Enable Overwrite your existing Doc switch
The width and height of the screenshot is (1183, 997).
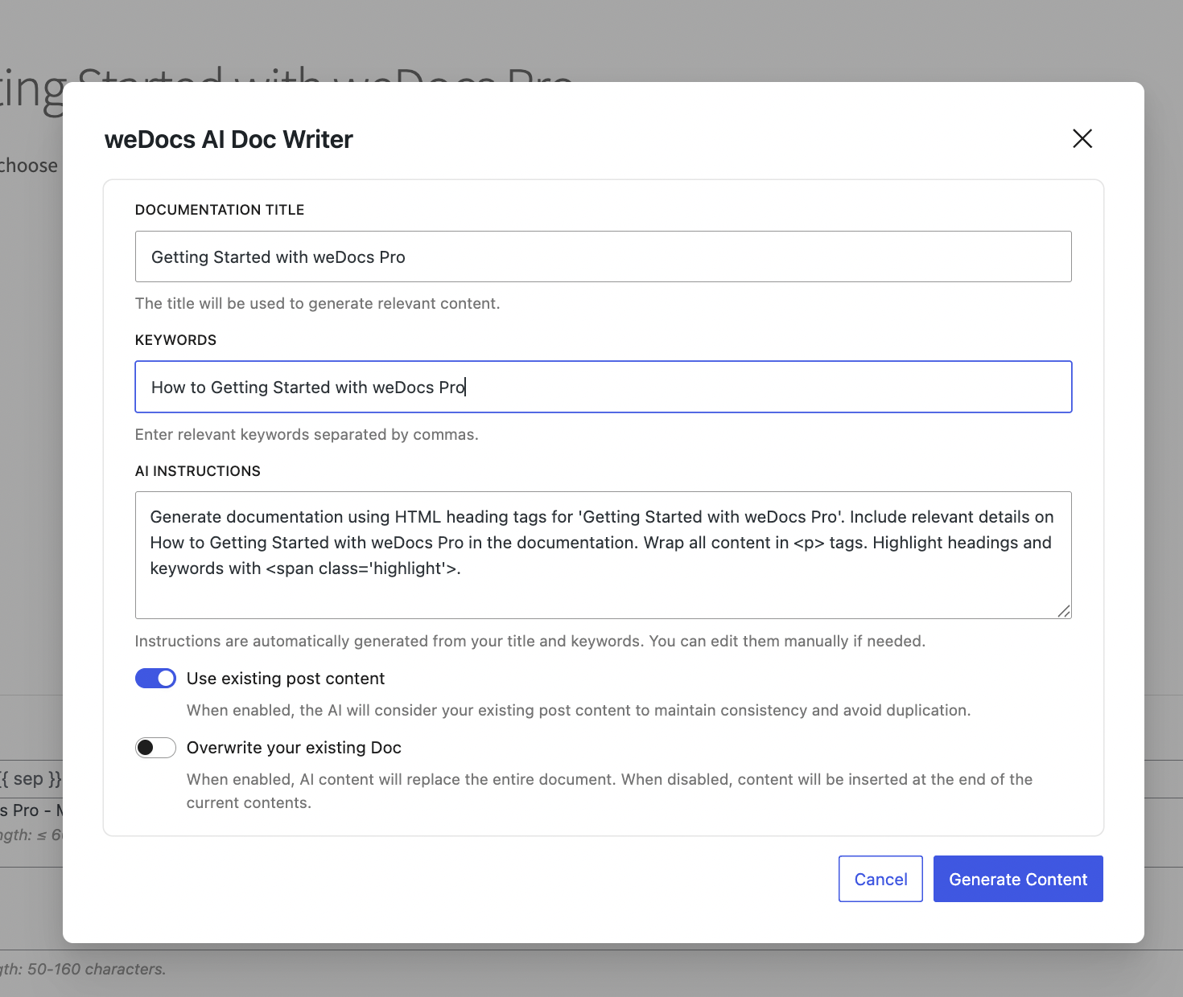pyautogui.click(x=155, y=748)
